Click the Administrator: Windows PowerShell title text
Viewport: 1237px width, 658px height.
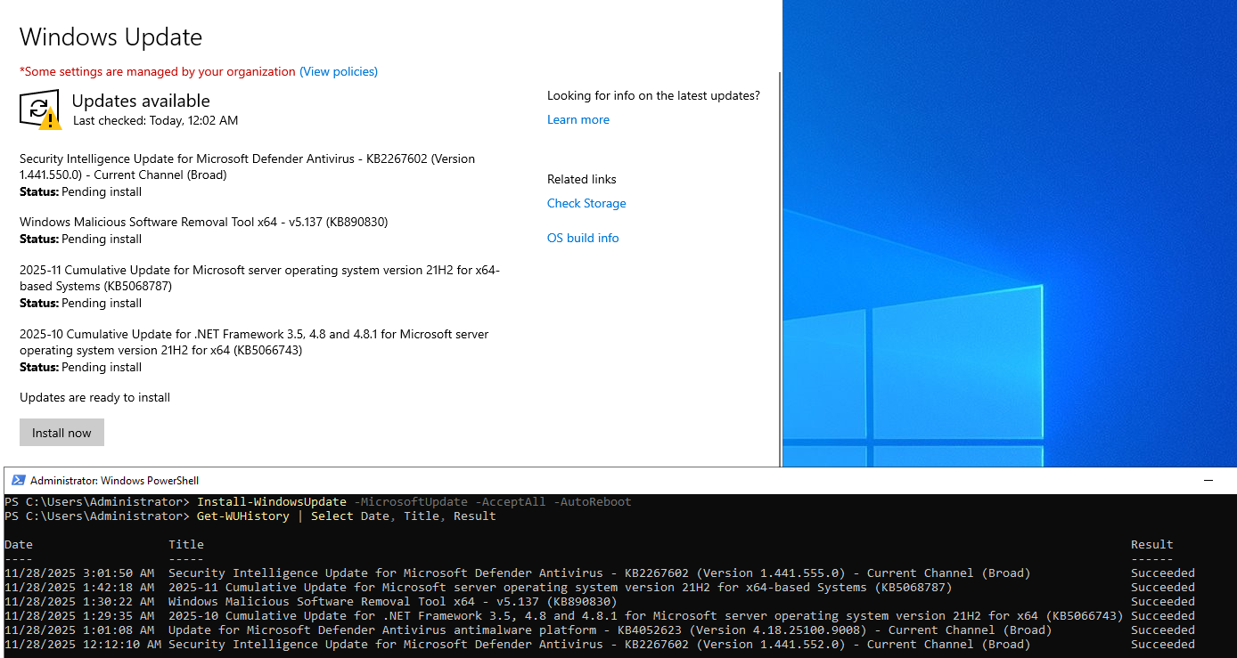click(114, 481)
